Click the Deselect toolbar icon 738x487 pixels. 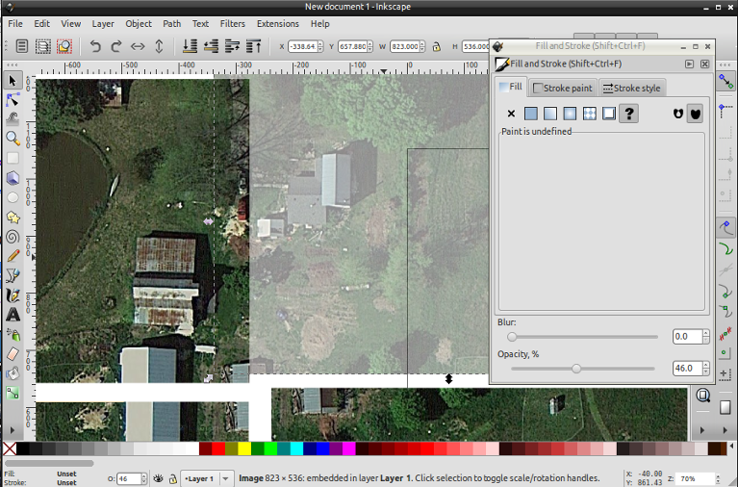click(x=64, y=46)
